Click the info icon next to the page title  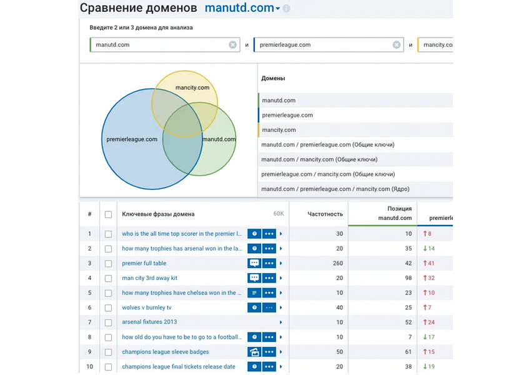[286, 9]
